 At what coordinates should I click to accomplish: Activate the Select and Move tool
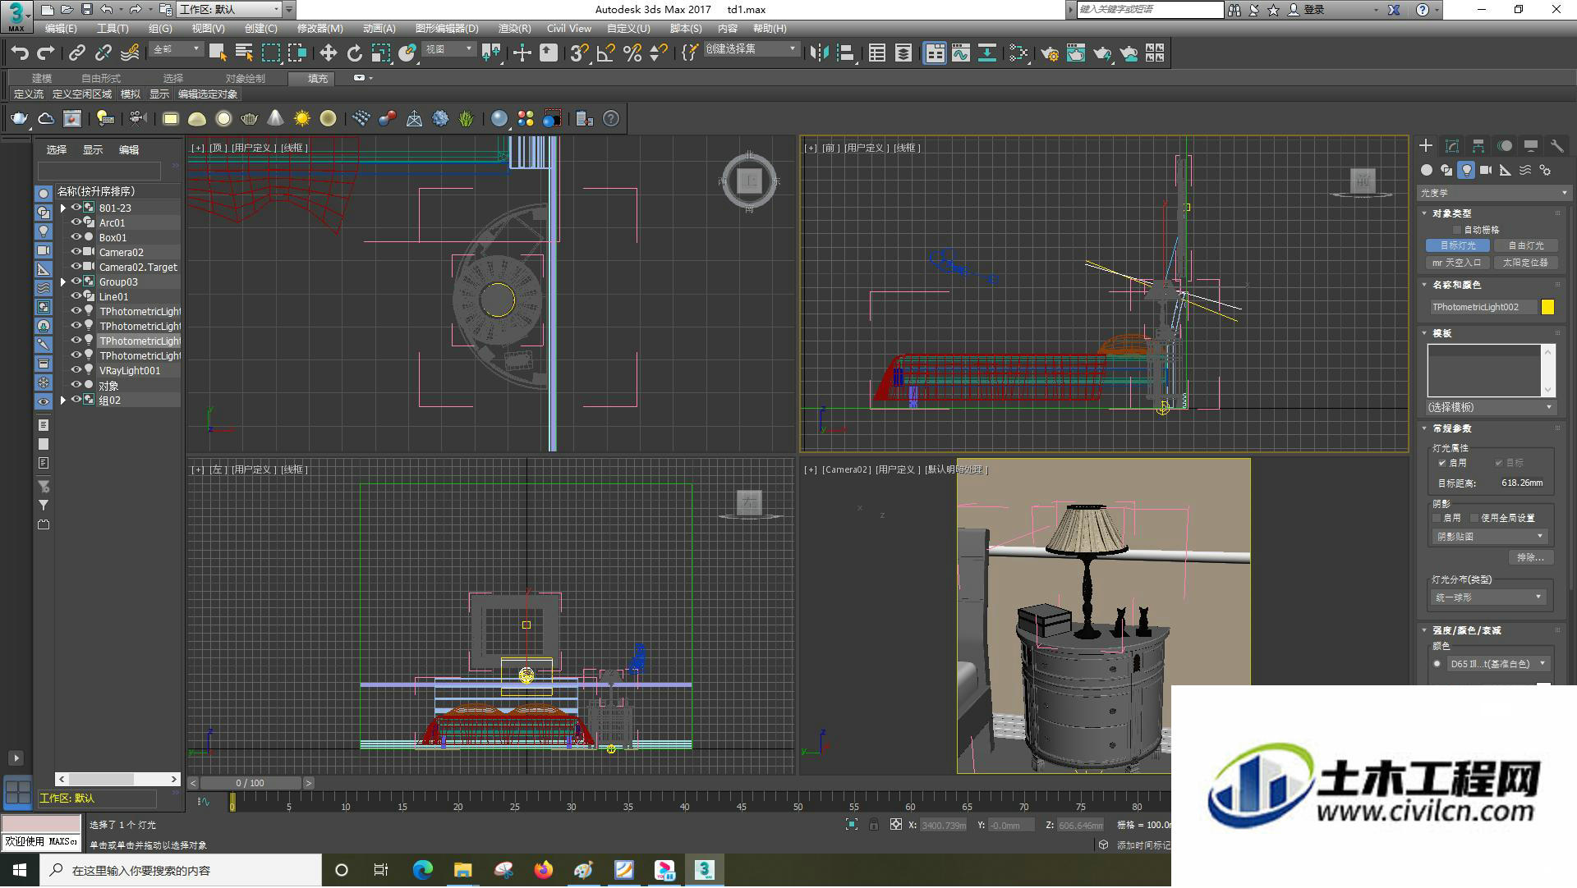(x=328, y=53)
